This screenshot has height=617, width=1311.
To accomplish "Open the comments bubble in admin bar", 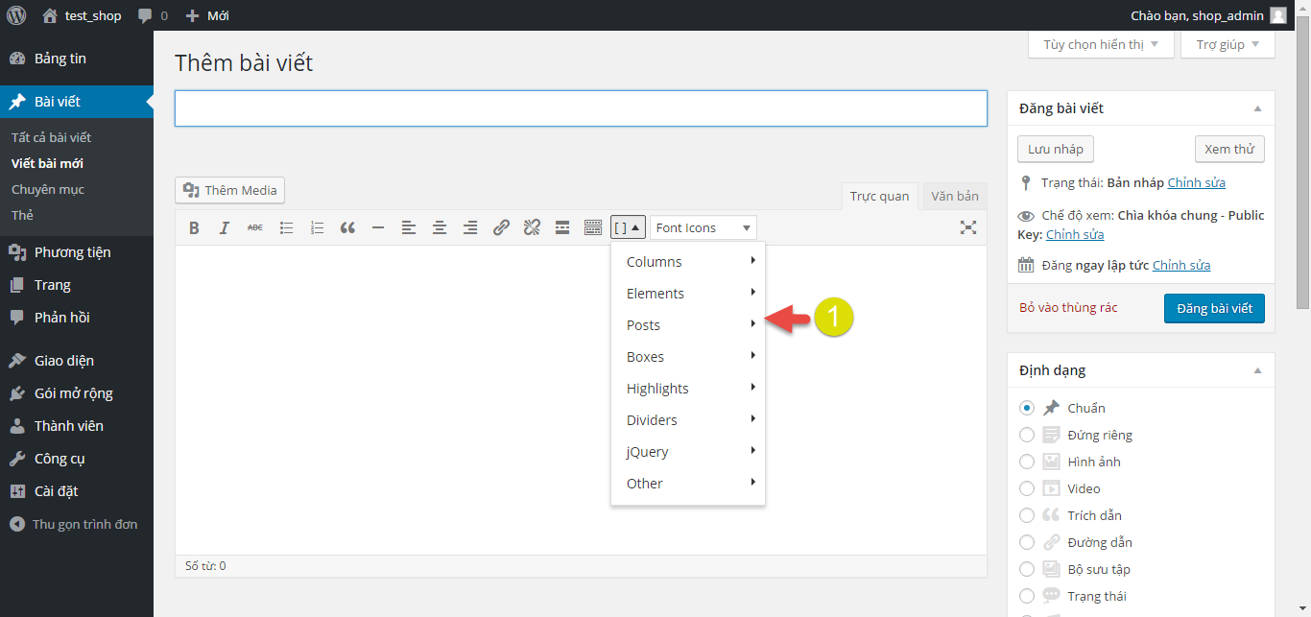I will click(153, 15).
